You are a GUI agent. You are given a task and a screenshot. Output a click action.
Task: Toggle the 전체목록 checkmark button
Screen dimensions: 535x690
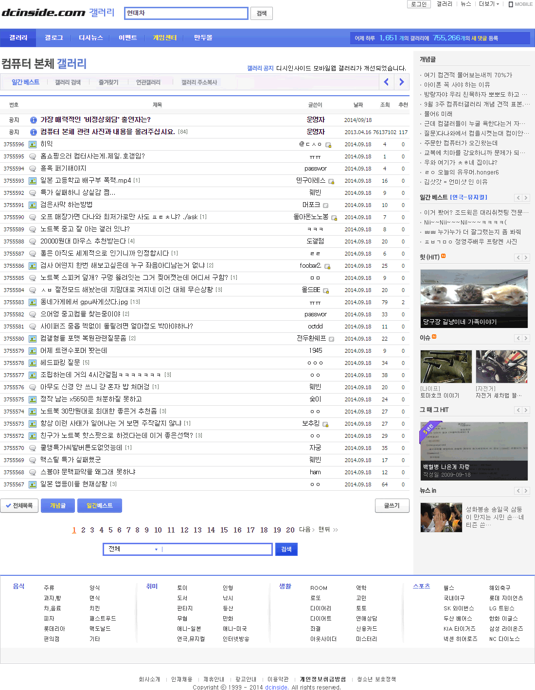point(19,505)
